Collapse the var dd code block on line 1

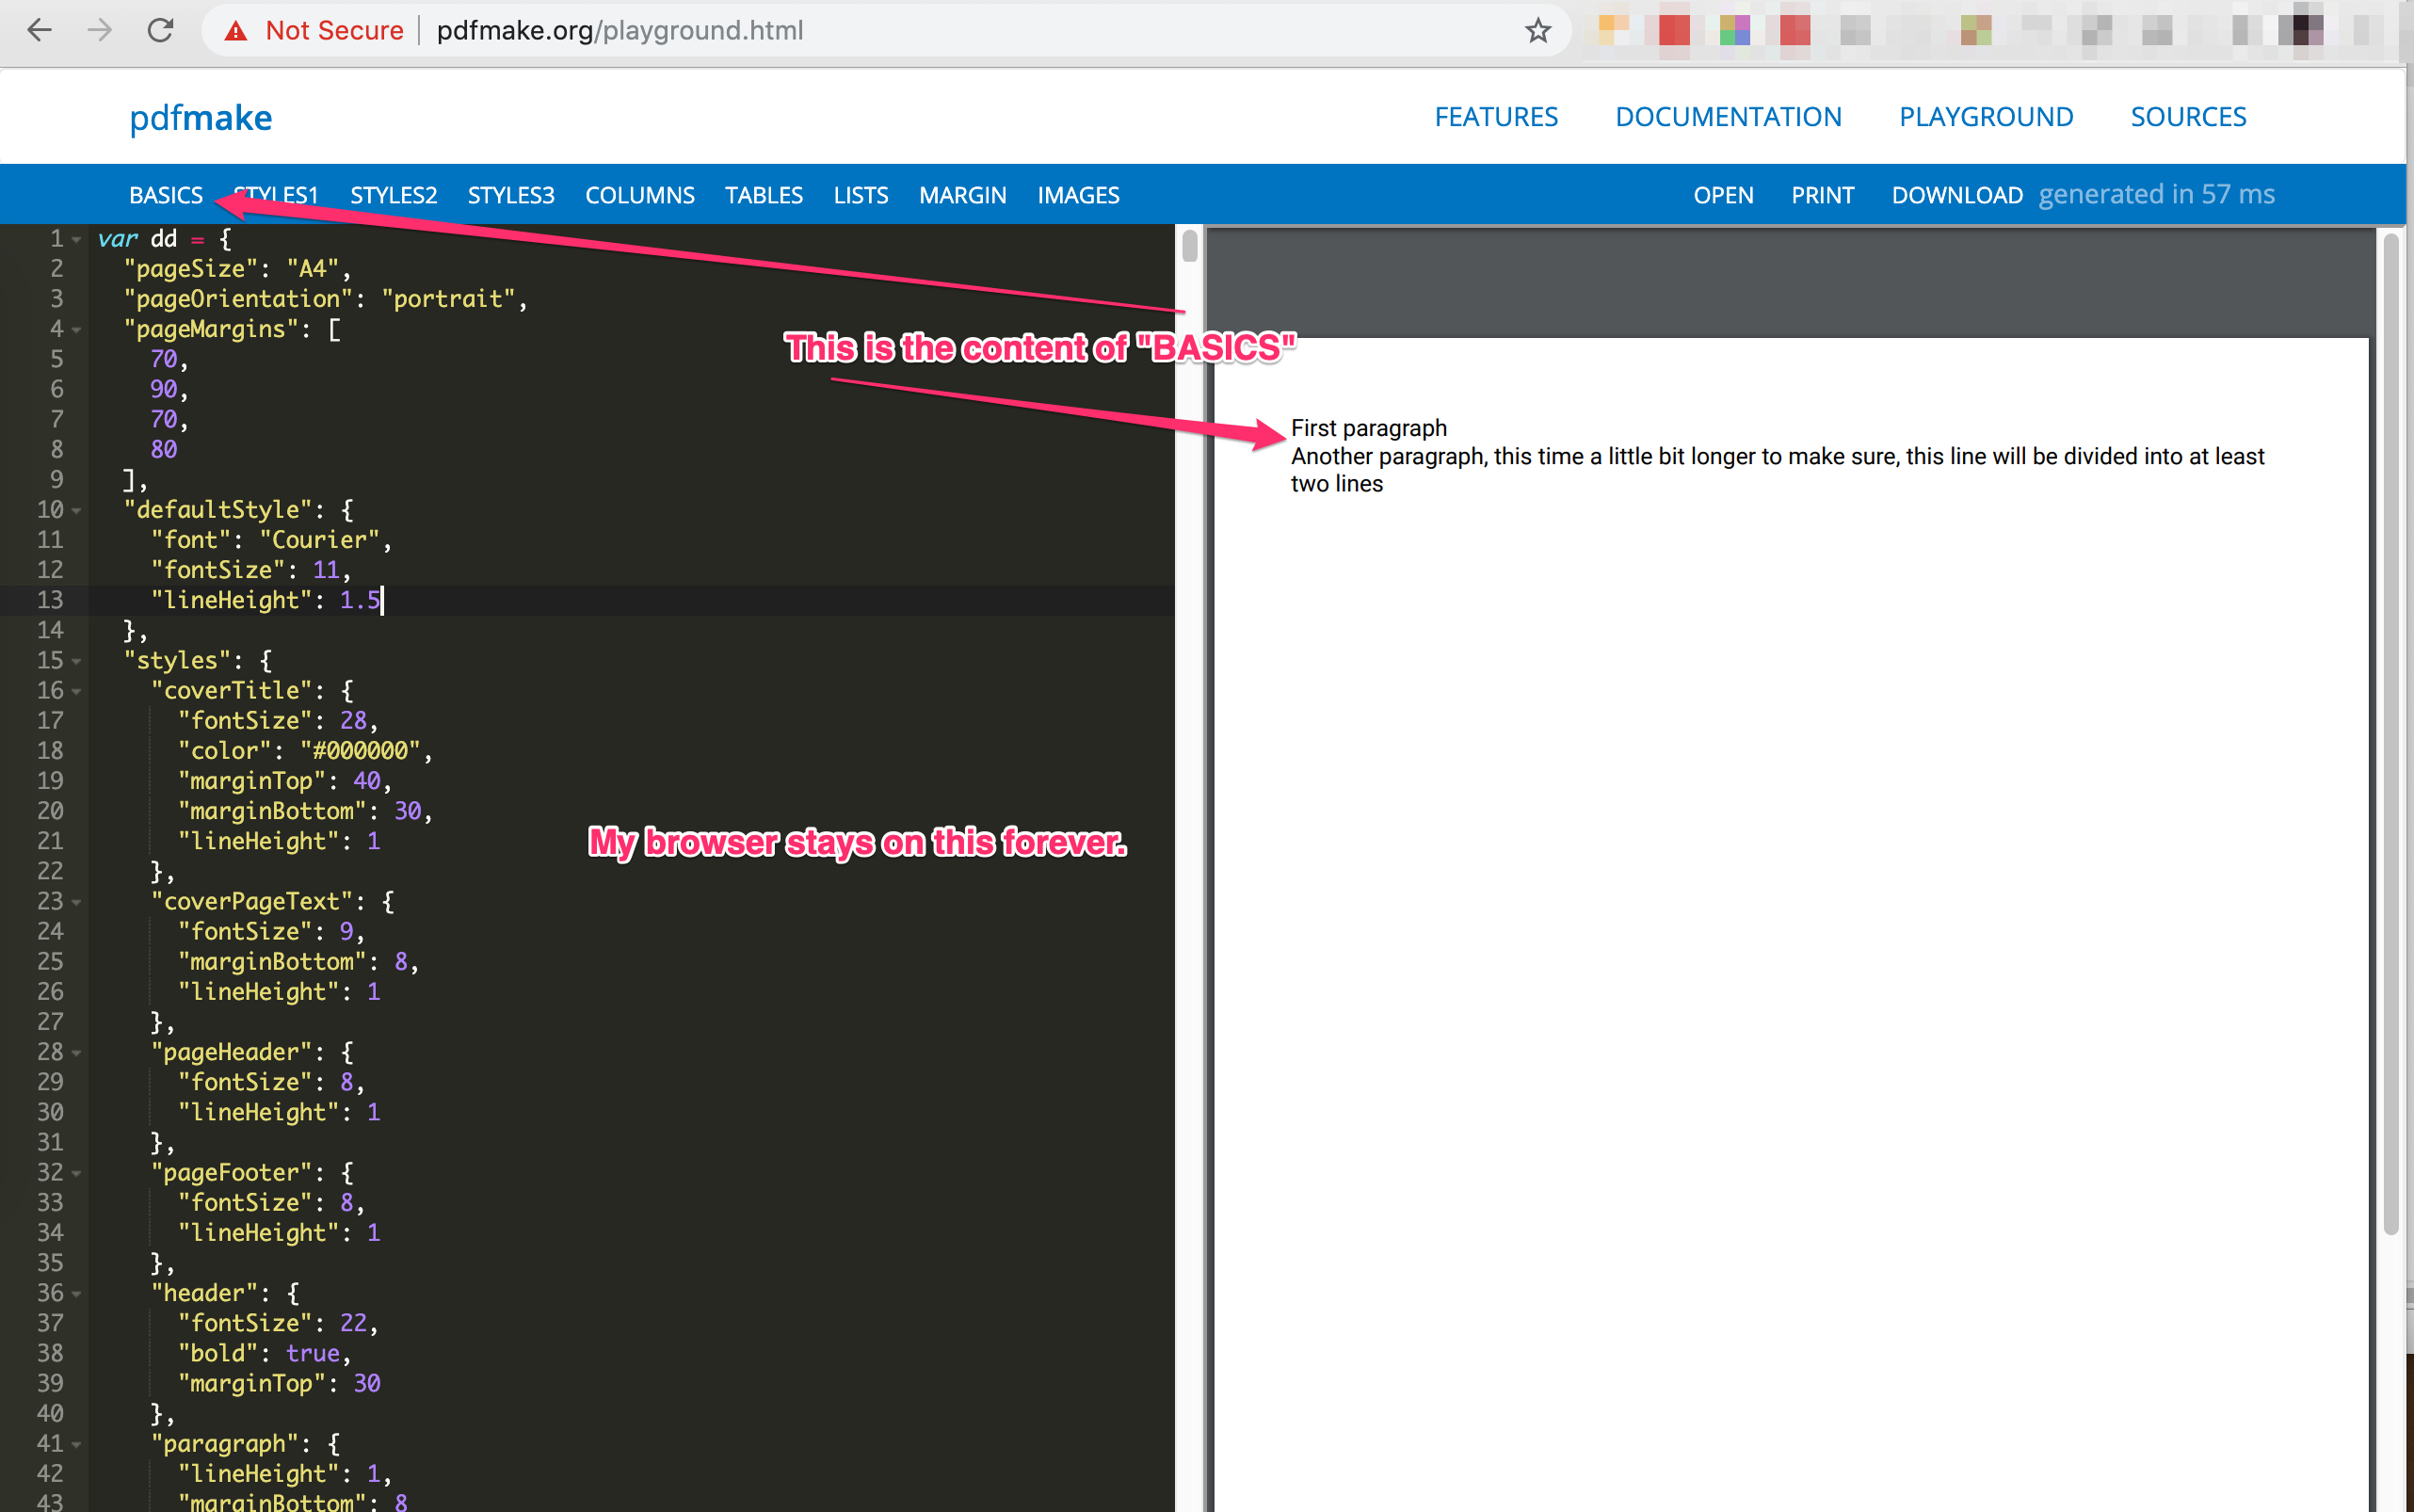pyautogui.click(x=78, y=238)
